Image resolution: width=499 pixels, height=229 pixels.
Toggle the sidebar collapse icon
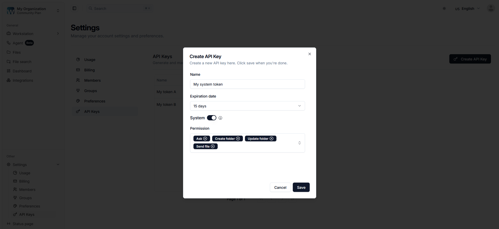tap(74, 8)
